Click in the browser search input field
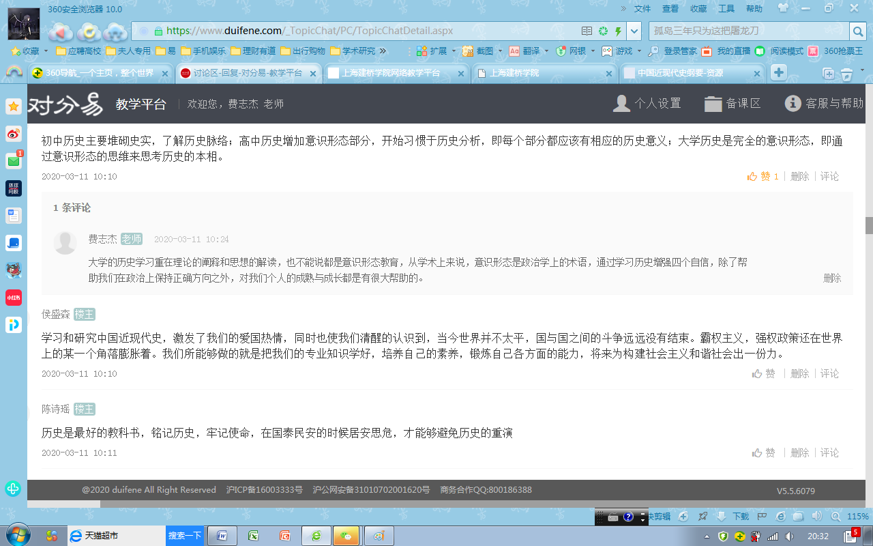The image size is (873, 546). pyautogui.click(x=747, y=31)
